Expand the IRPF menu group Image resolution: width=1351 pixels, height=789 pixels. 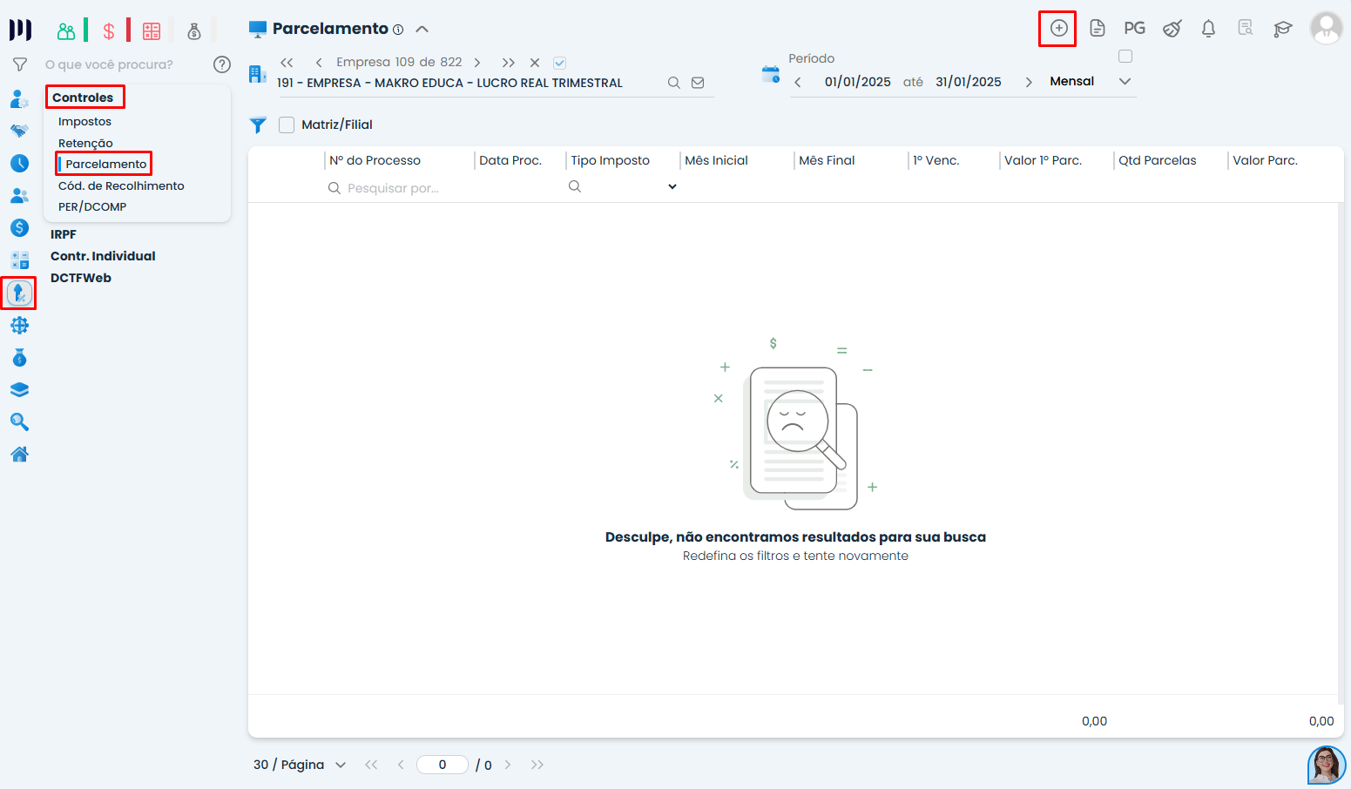[64, 234]
